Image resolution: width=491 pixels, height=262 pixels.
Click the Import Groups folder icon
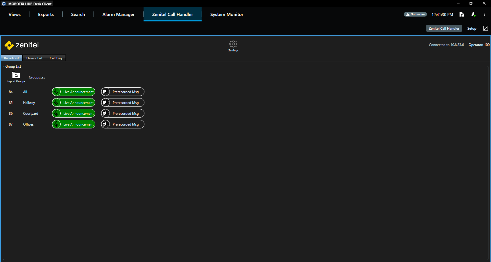(16, 75)
